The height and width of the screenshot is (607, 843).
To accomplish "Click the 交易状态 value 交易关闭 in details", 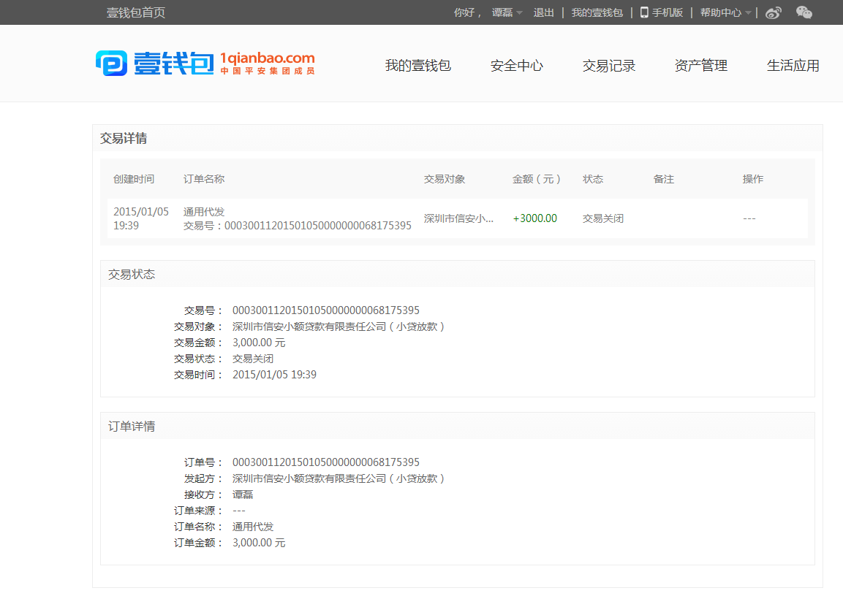I will 253,359.
